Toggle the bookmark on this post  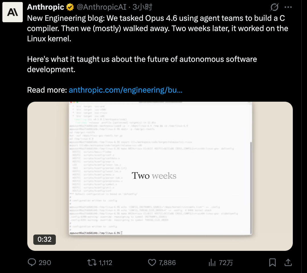click(x=272, y=262)
